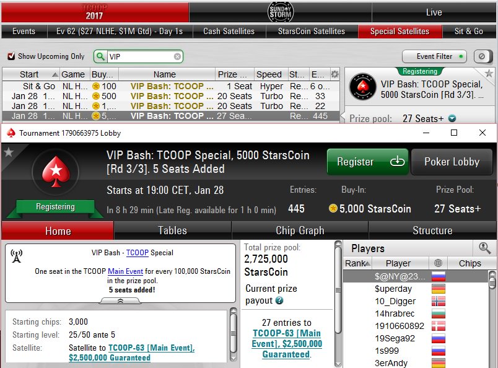Click German flag next to $uperday
This screenshot has height=368, width=498.
[439, 289]
